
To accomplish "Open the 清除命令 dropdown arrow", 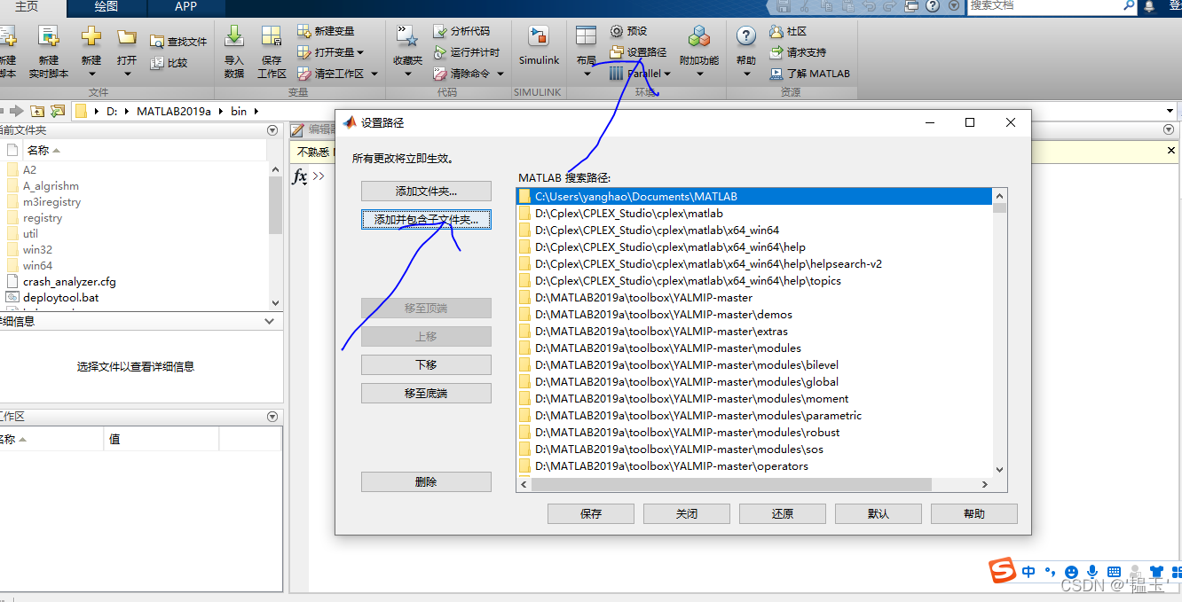I will pos(500,74).
